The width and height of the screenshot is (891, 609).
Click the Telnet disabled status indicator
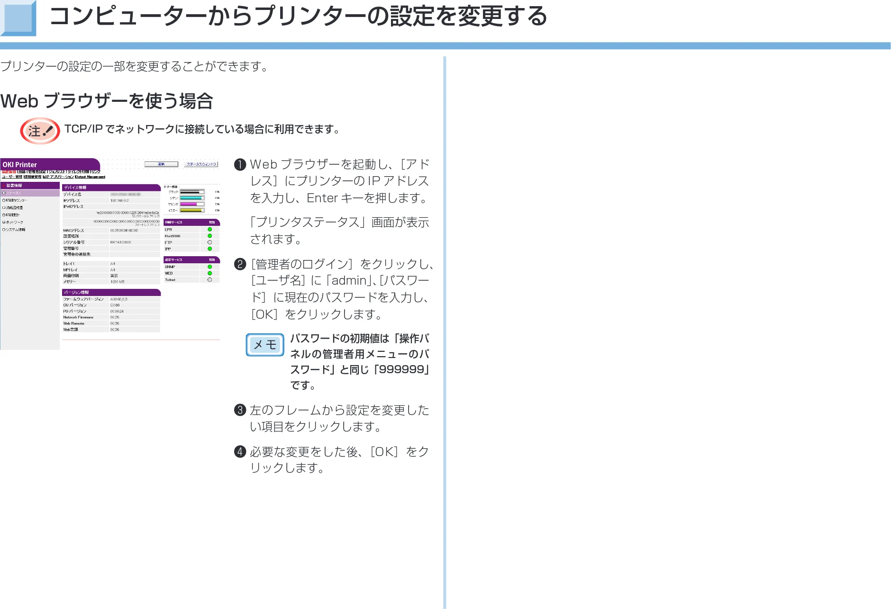tap(209, 280)
